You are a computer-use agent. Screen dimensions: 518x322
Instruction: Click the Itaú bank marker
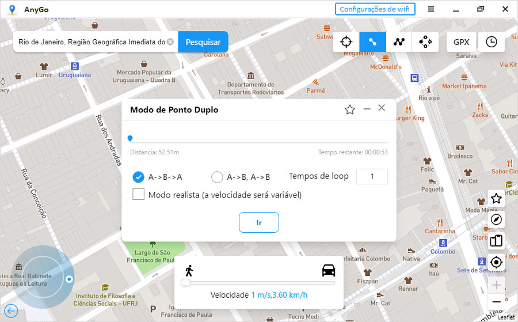click(x=433, y=265)
